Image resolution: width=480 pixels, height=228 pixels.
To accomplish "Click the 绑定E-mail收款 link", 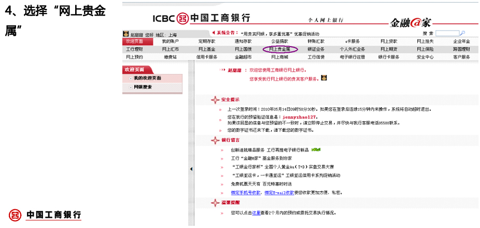I will (x=279, y=193).
